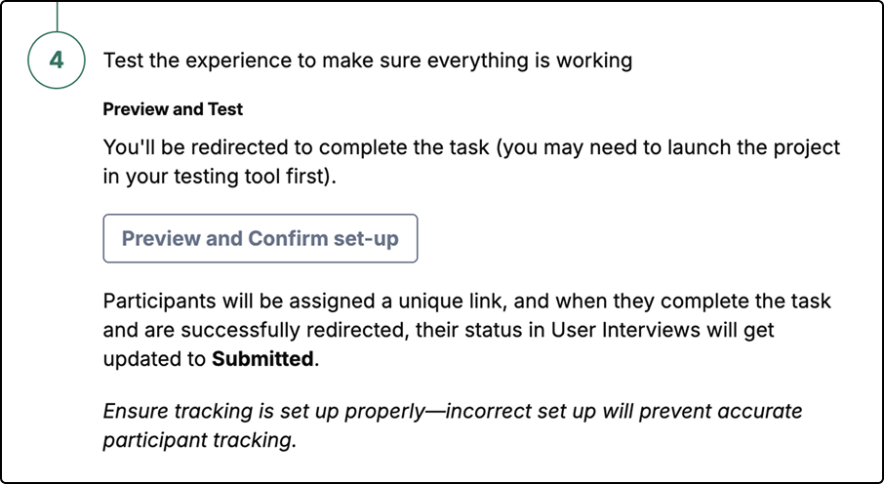Click the italic word 'properly'
Viewport: 884px width, 484px height.
pos(383,412)
